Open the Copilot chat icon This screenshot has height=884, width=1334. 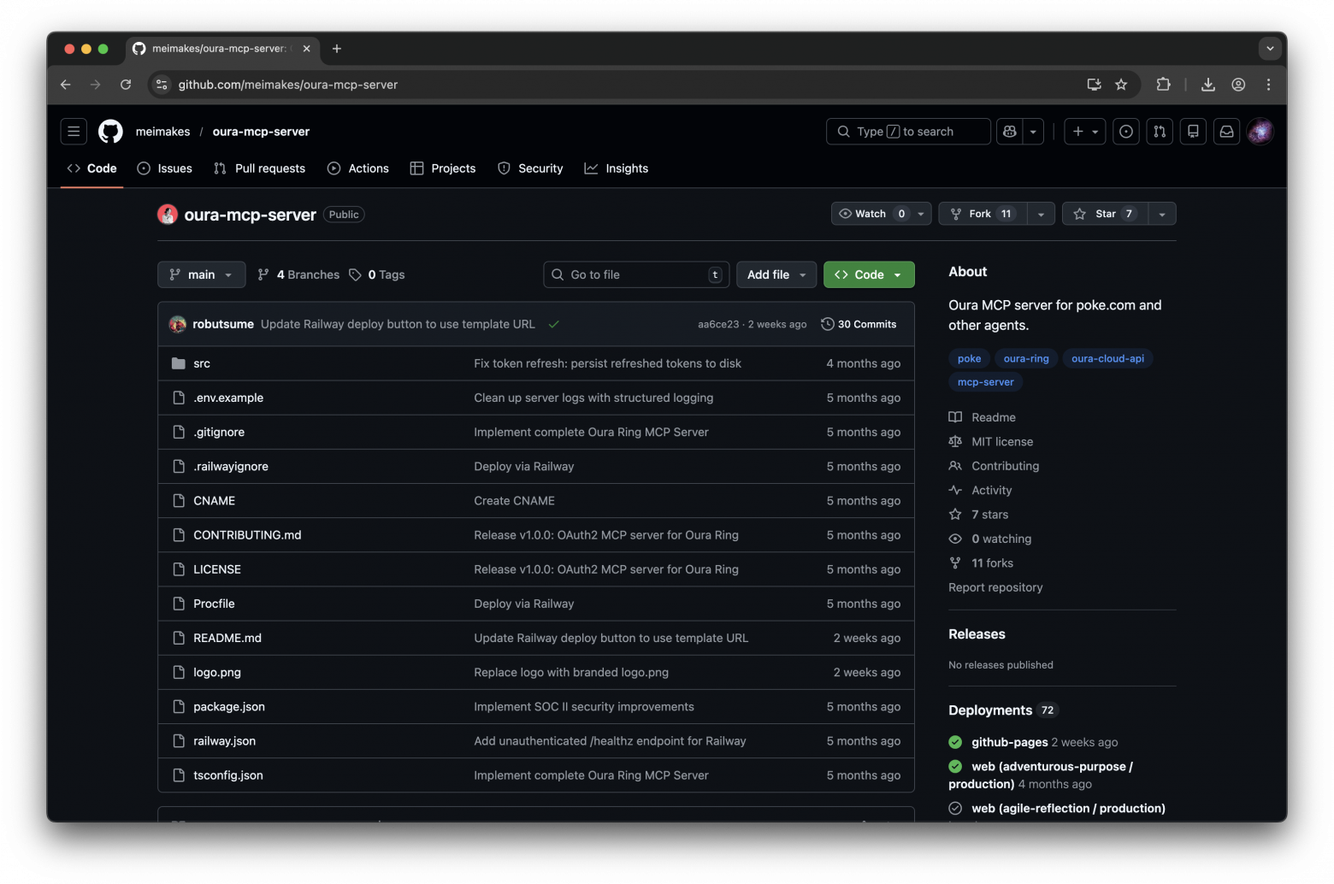[x=1010, y=132]
